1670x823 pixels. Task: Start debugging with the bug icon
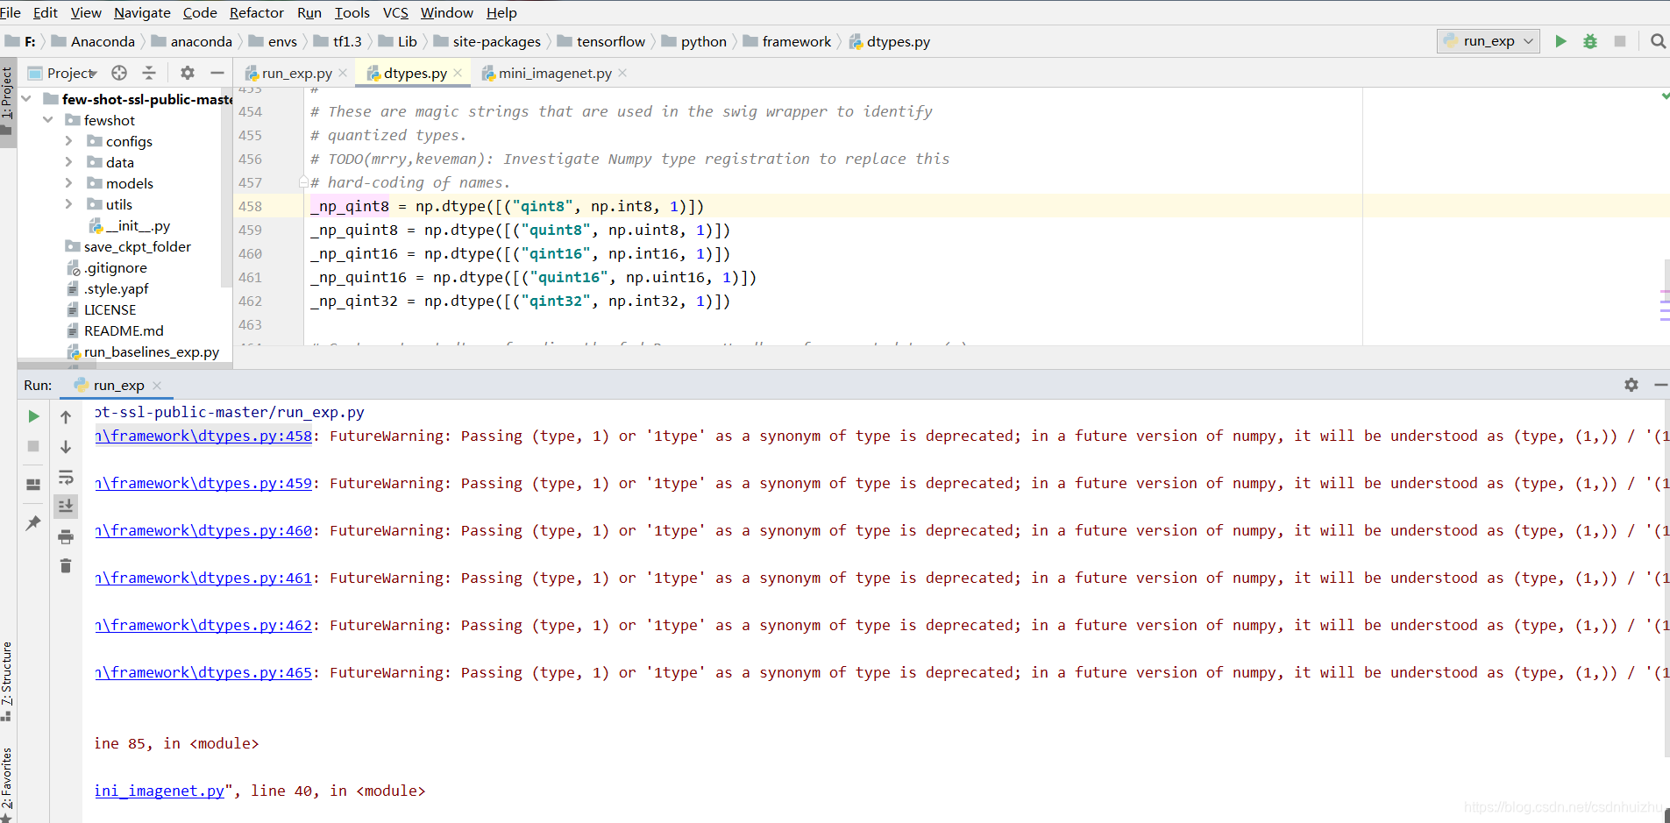click(x=1590, y=41)
